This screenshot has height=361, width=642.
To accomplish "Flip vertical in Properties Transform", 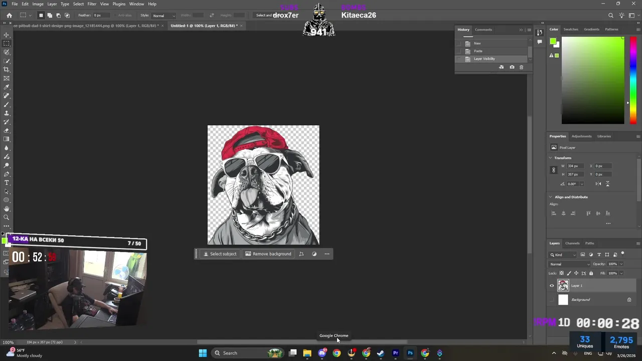I will point(607,184).
